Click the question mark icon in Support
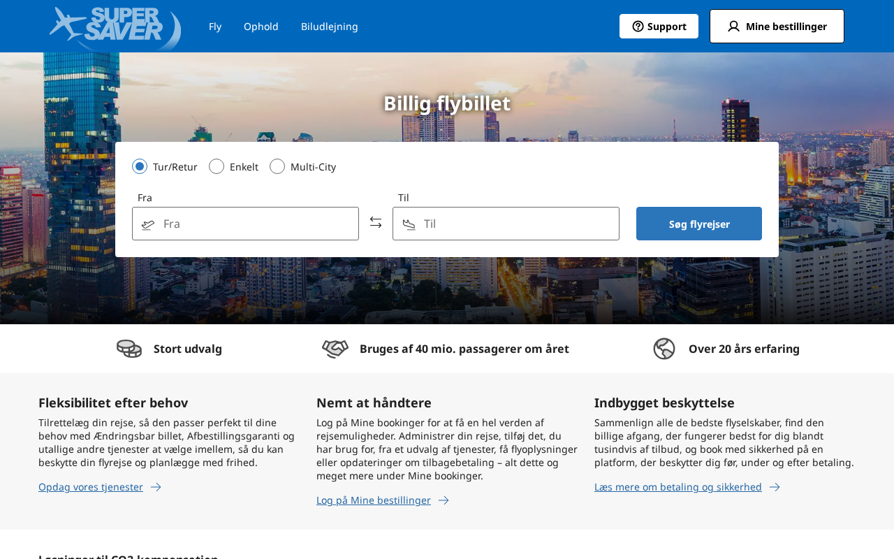This screenshot has height=559, width=894. (x=638, y=27)
